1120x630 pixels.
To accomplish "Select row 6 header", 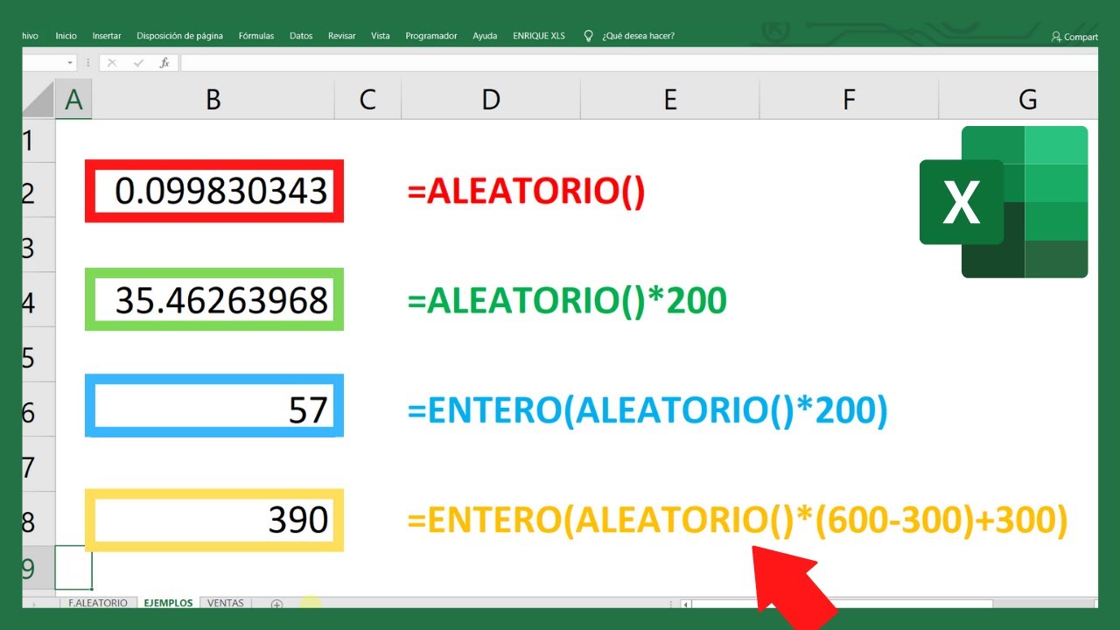I will 38,409.
